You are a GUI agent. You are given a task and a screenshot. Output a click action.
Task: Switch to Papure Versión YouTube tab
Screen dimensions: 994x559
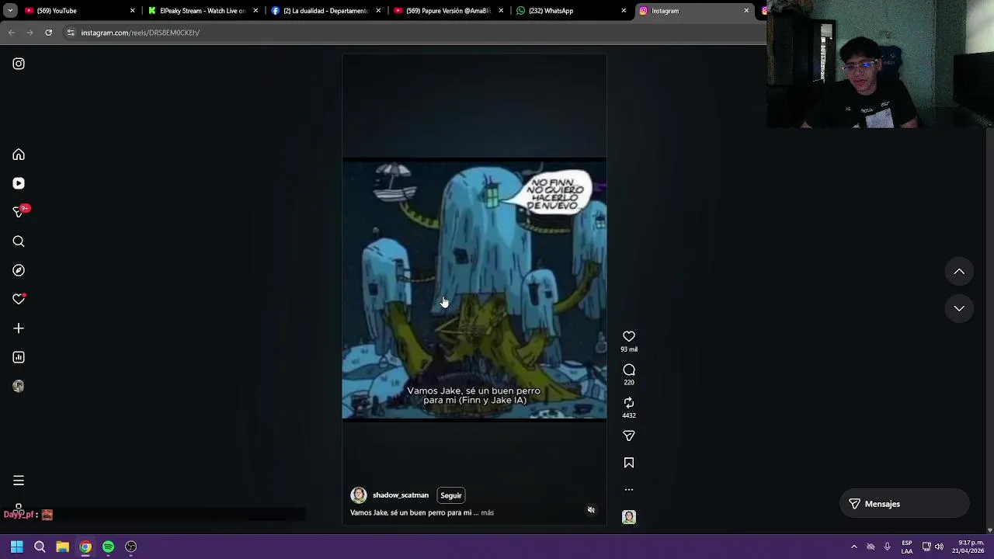(x=448, y=11)
